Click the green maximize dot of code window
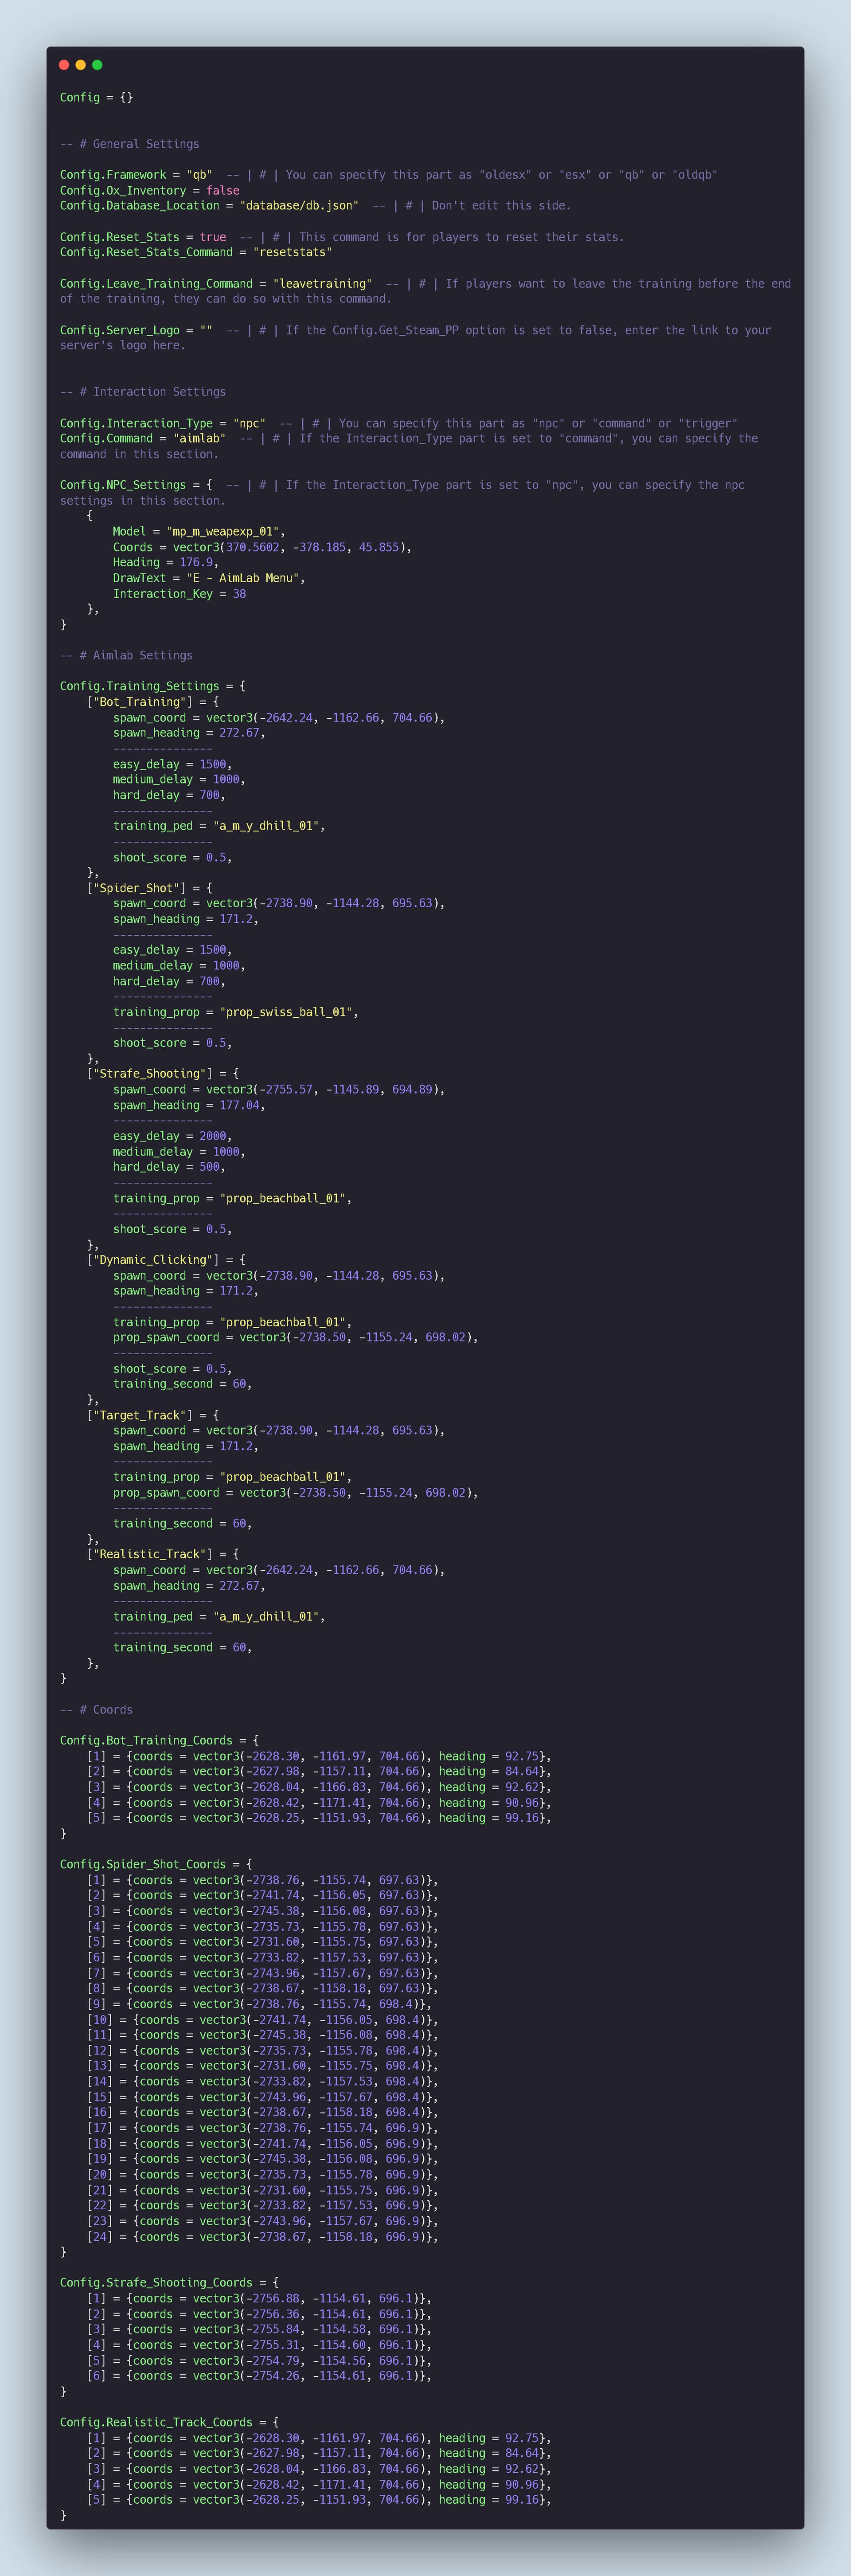This screenshot has width=851, height=2576. (x=97, y=65)
